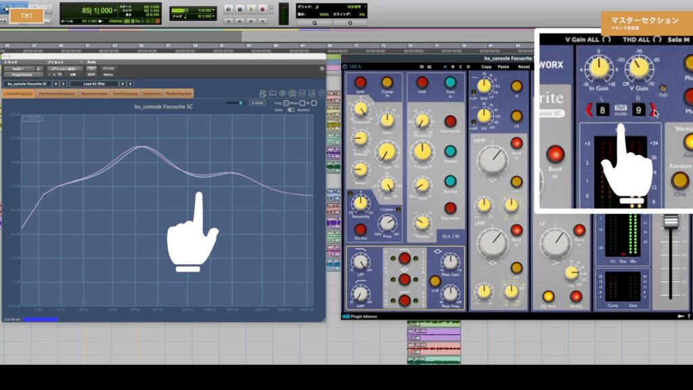Toggle the Phase checkbox
This screenshot has height=390, width=693.
click(x=303, y=103)
